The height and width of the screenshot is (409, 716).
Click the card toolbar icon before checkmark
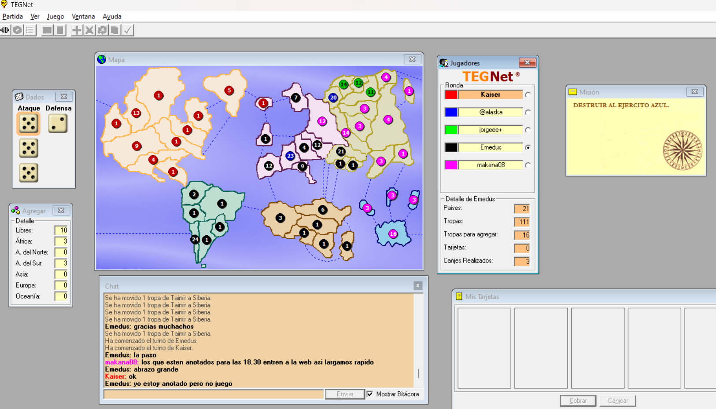[115, 30]
